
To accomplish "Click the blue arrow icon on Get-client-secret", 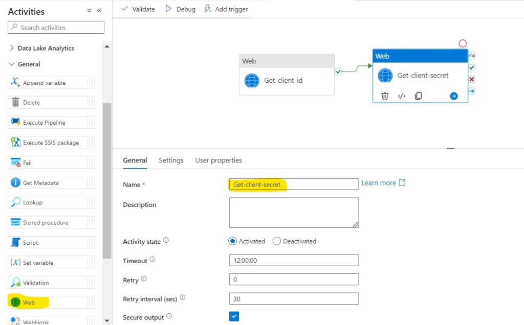I will click(453, 96).
